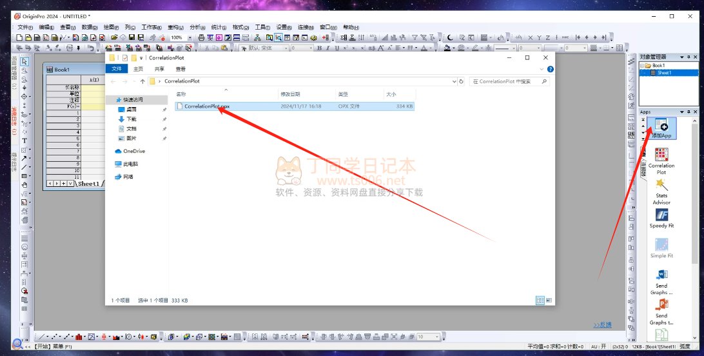Click the font color A icon
Viewport: 704px width, 356px height.
424,48
